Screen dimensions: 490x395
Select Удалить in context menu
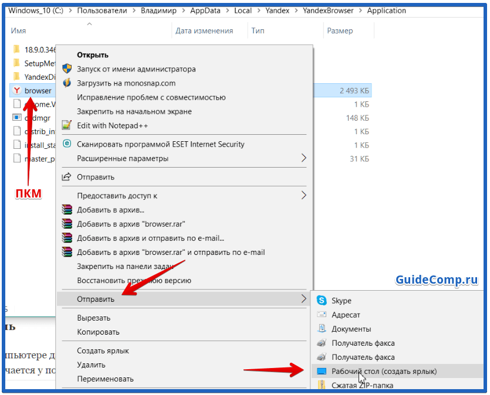point(184,365)
